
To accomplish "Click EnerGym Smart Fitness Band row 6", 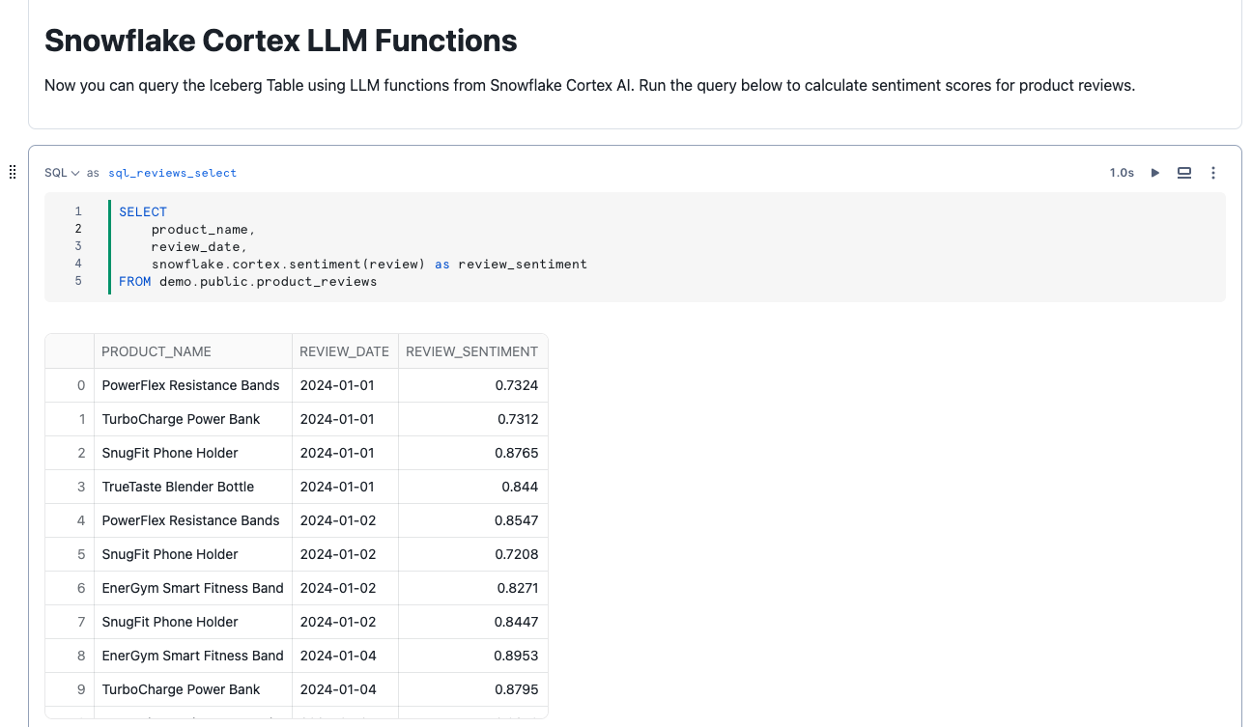I will click(x=192, y=588).
